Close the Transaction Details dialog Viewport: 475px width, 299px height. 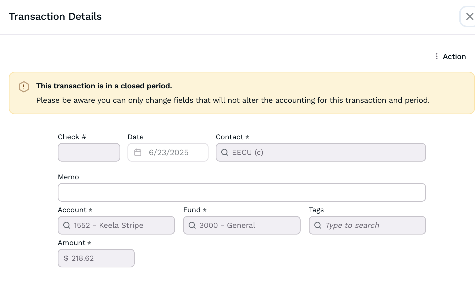pyautogui.click(x=469, y=16)
